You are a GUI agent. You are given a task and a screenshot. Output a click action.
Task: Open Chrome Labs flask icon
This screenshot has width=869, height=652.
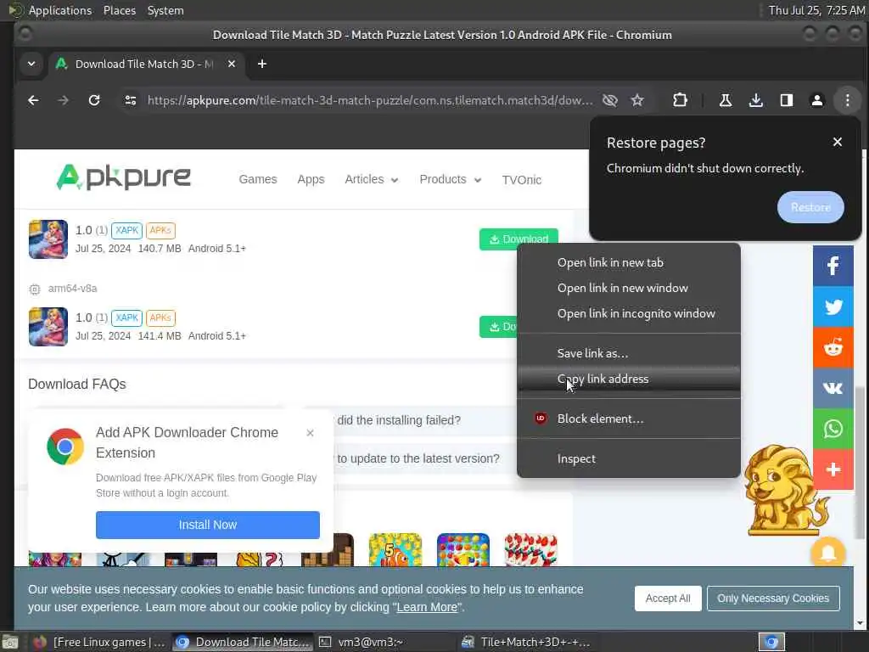click(725, 100)
